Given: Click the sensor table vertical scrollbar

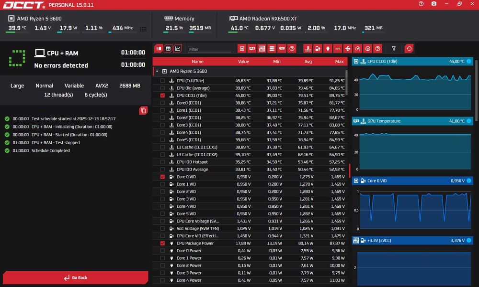Looking at the screenshot, I should 346,82.
